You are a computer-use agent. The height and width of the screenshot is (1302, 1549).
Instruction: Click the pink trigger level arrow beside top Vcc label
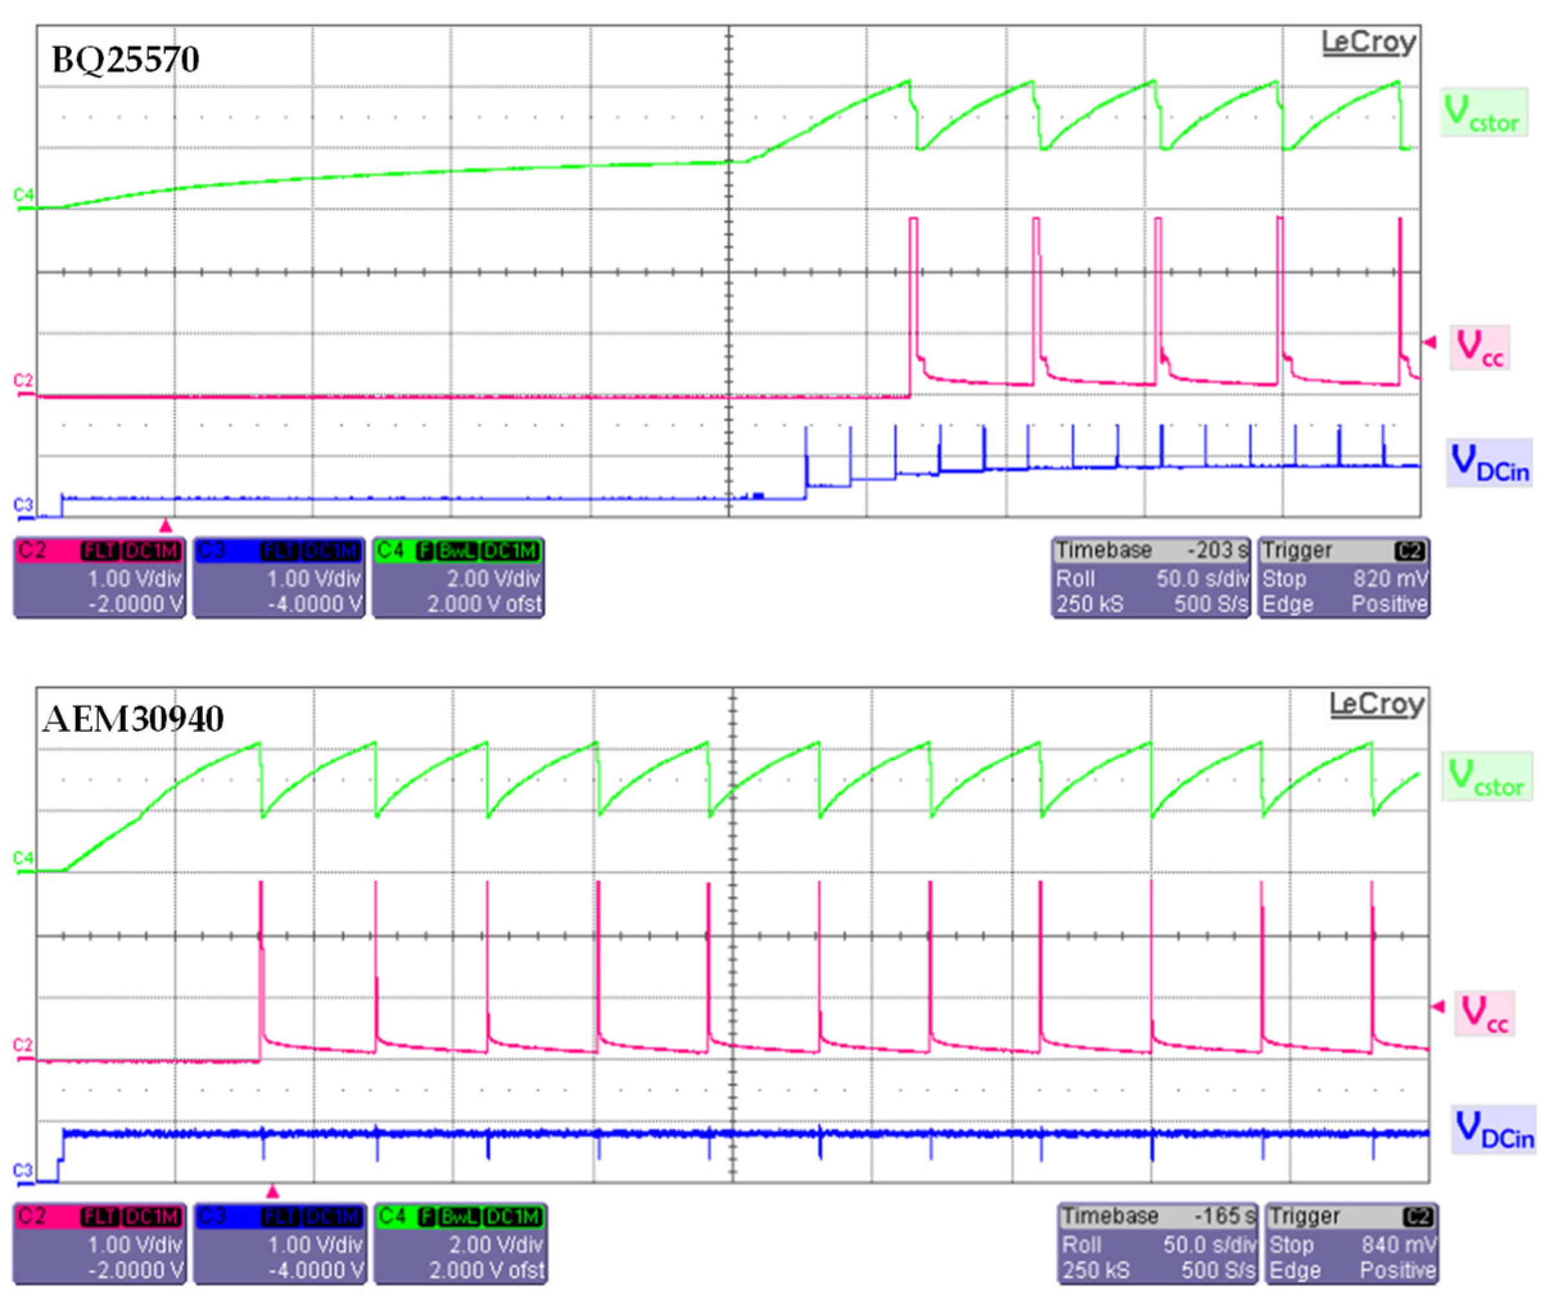[1430, 342]
